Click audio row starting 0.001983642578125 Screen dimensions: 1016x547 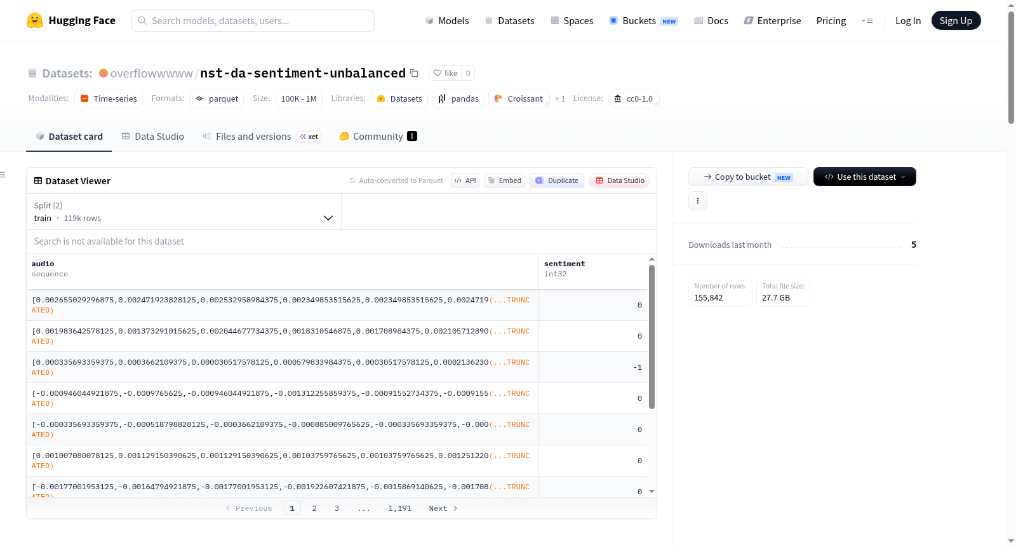click(282, 336)
